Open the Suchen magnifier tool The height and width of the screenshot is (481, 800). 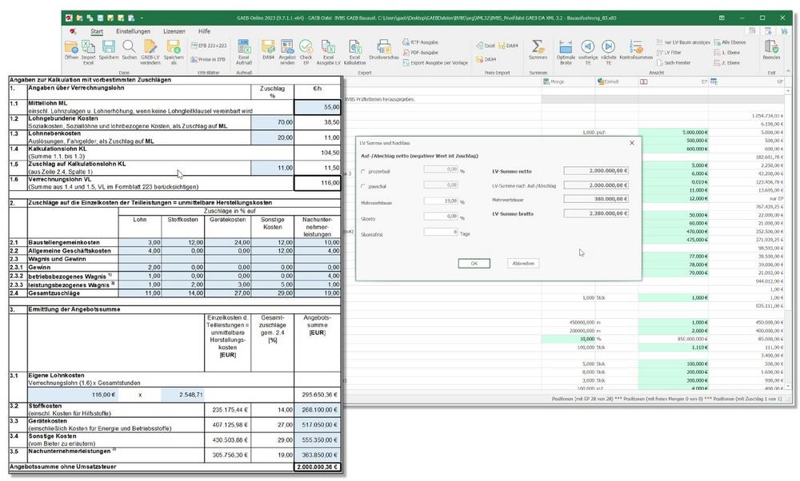tap(129, 47)
